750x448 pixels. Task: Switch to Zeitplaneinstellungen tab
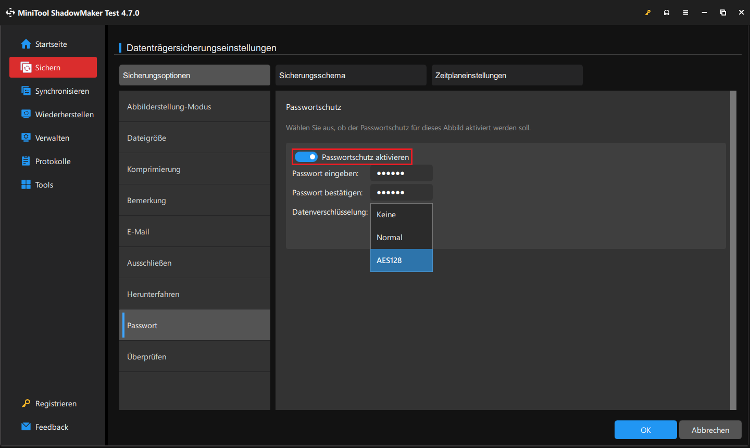(507, 75)
